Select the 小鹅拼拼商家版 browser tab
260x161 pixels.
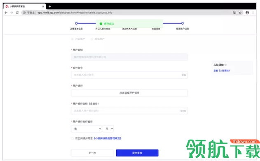point(25,7)
